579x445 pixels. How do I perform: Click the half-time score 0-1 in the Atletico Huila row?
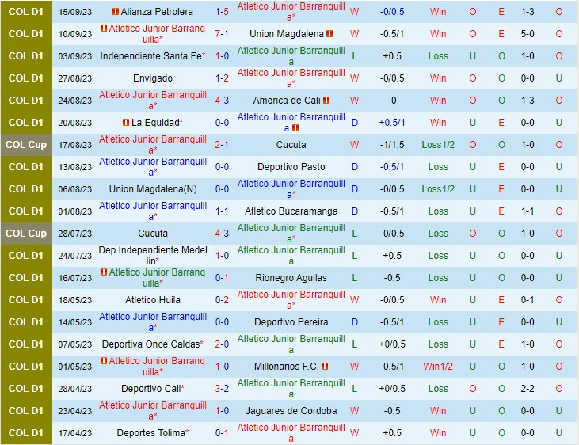point(528,300)
